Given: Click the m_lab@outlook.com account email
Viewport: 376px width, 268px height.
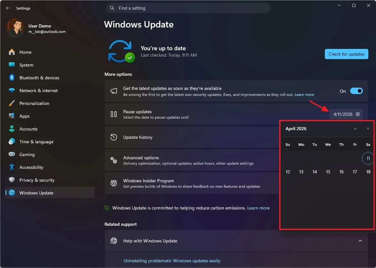Looking at the screenshot, I should coord(47,32).
